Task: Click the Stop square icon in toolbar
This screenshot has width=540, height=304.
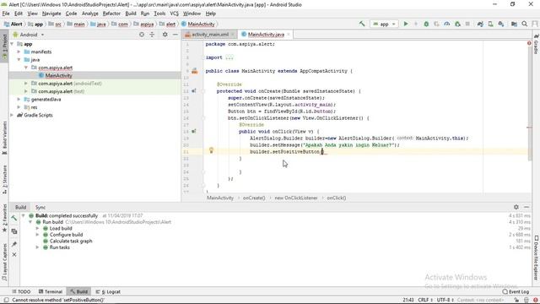Action: 467,24
